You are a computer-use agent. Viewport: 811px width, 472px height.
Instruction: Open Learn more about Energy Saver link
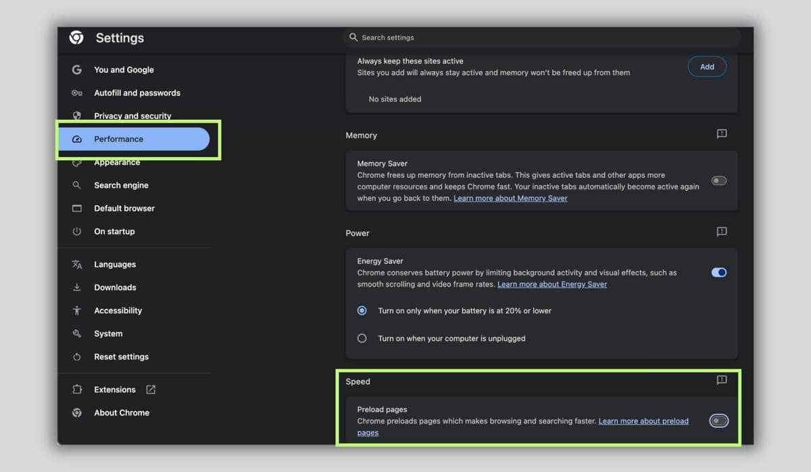coord(552,284)
